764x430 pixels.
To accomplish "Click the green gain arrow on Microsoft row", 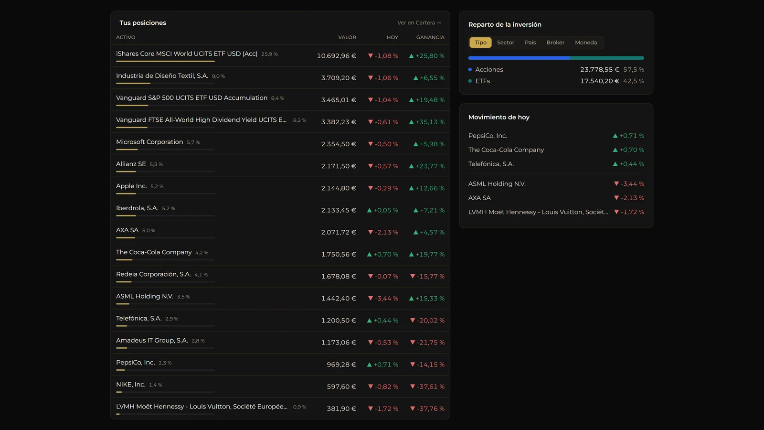I will point(415,144).
